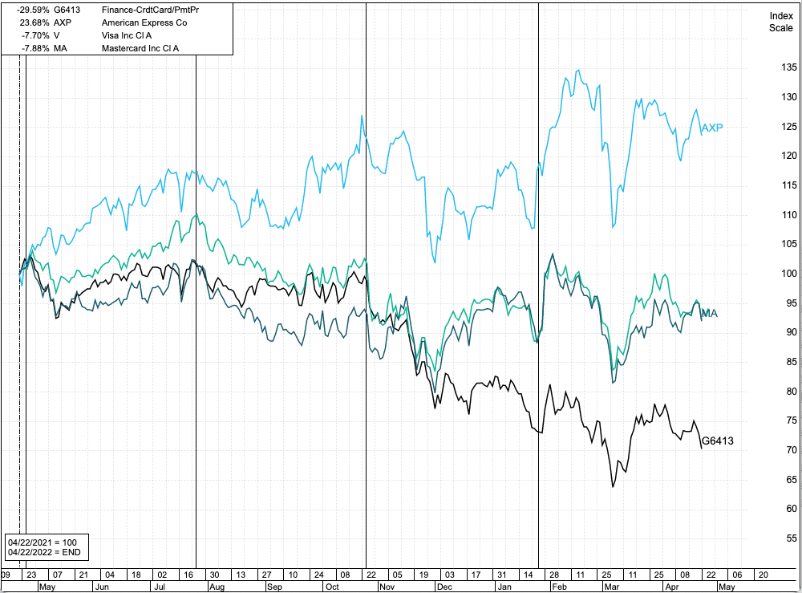Click the 04/22/2021 = 100 base date
The width and height of the screenshot is (802, 593).
click(x=43, y=542)
